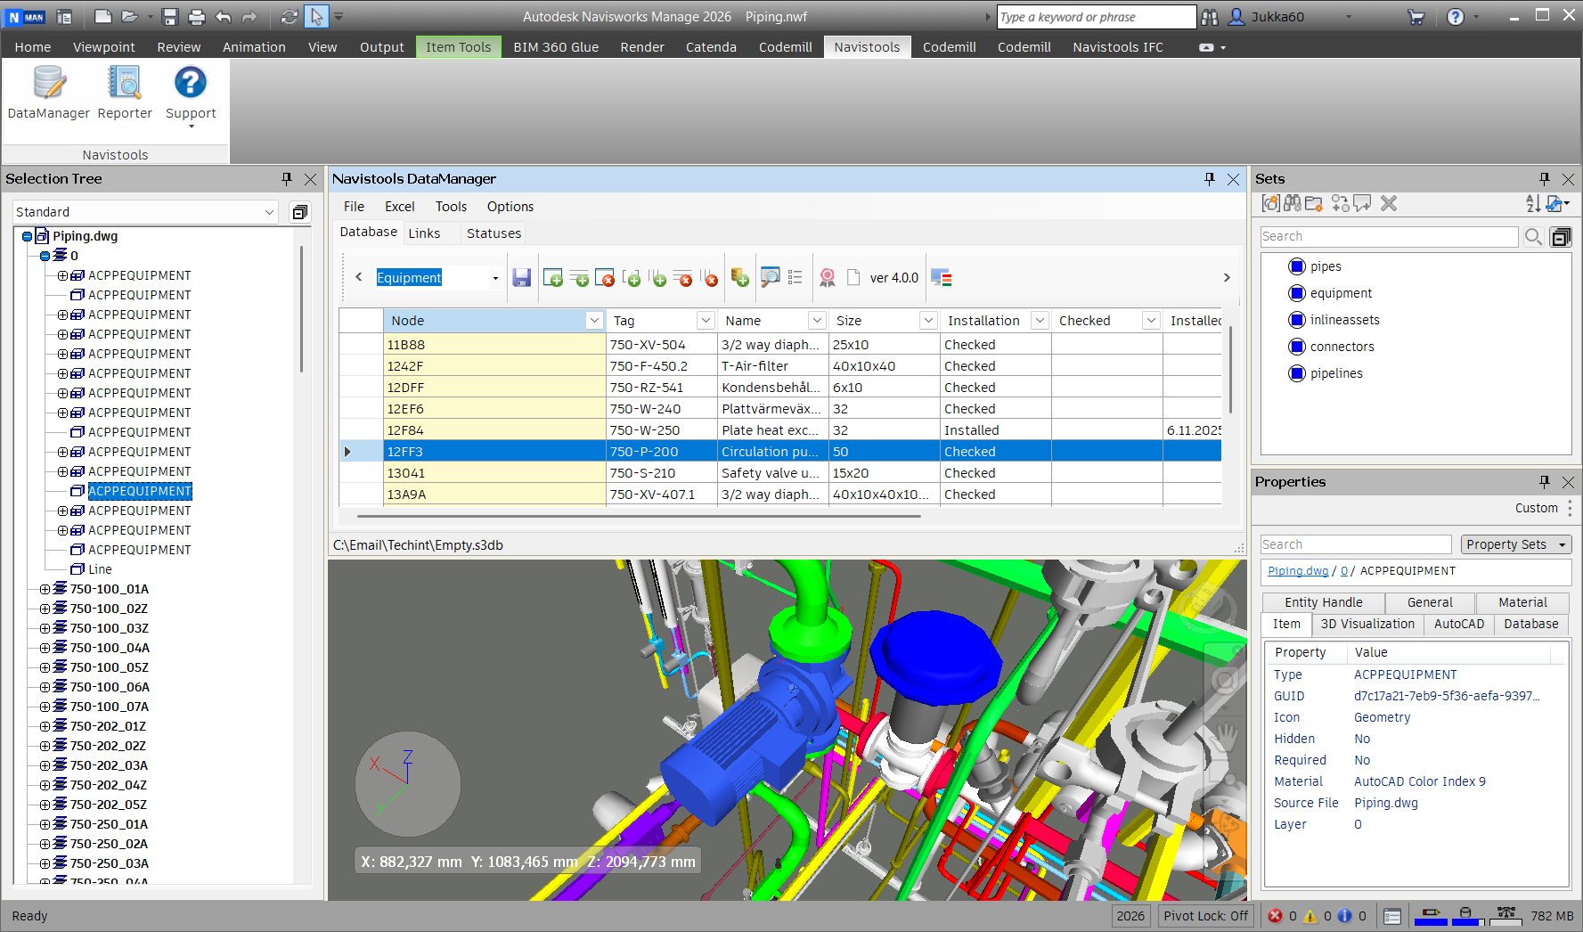
Task: Toggle Pivot Lock in the status bar
Action: click(x=1205, y=916)
